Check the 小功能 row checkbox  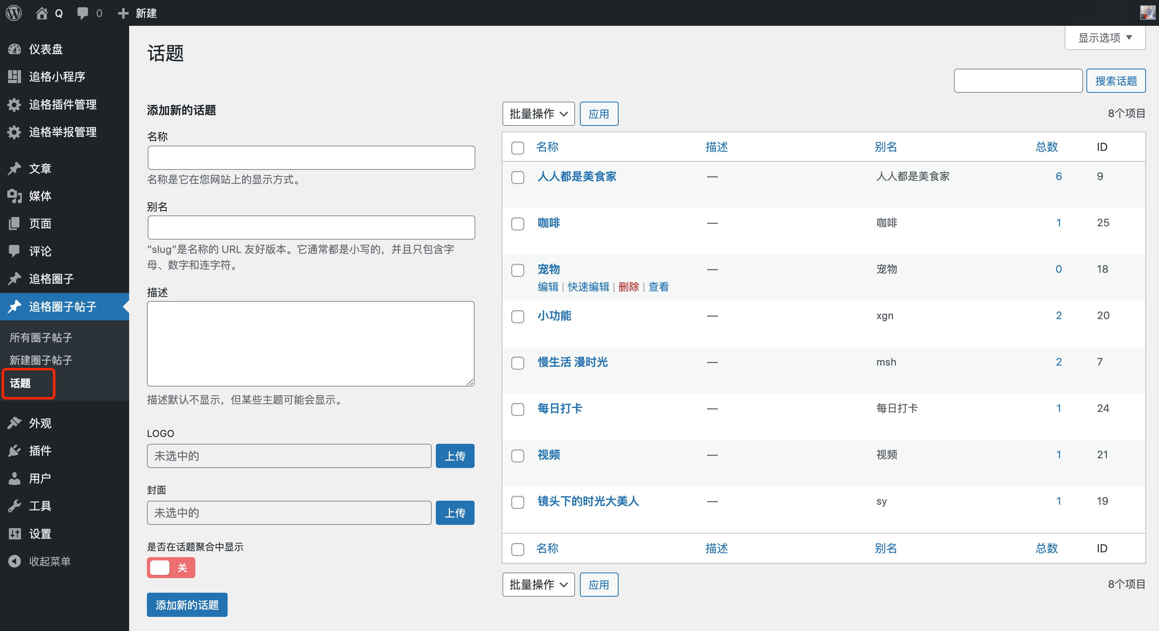point(517,316)
